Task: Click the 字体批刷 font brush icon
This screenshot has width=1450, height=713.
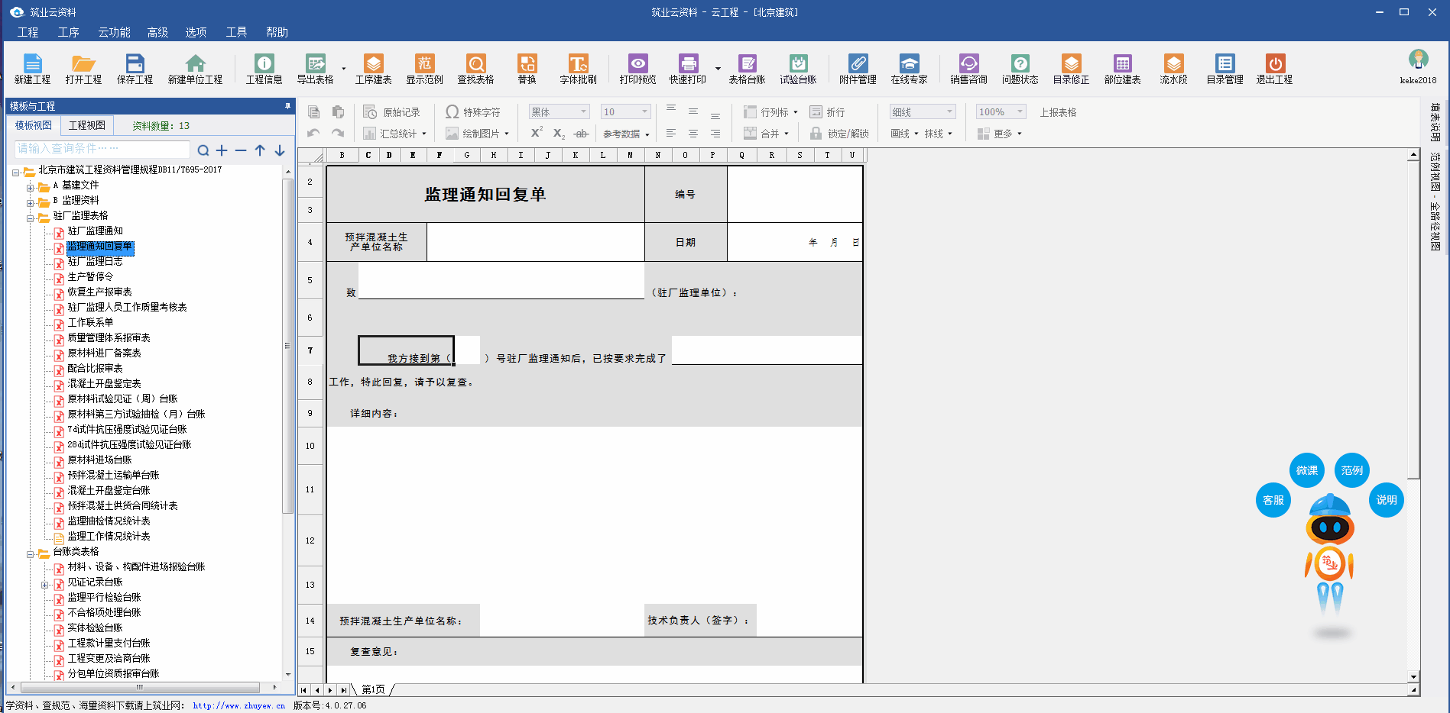Action: coord(577,68)
